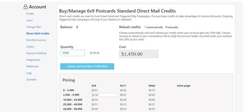Open Domains settings
This screenshot has width=243, height=112.
coord(32,80)
